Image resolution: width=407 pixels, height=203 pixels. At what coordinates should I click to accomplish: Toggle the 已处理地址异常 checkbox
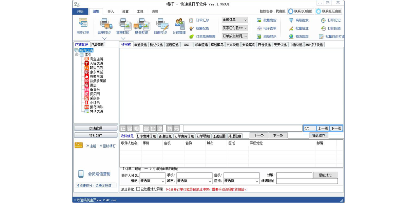point(138,189)
